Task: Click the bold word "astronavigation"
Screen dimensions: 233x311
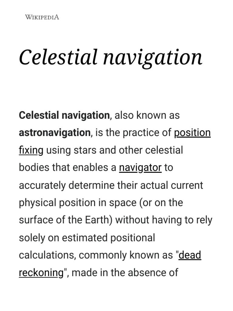Action: point(55,133)
